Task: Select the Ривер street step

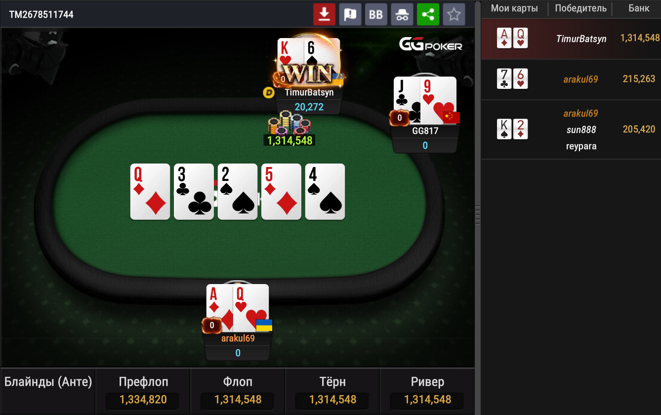Action: (x=427, y=391)
